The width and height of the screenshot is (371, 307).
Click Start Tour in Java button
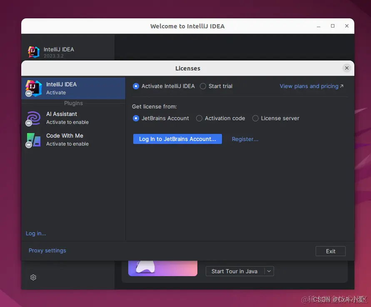tap(234, 271)
